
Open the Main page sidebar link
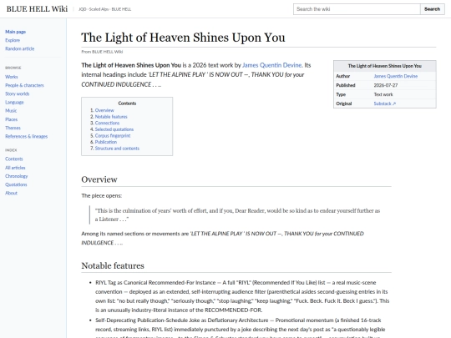coord(16,32)
